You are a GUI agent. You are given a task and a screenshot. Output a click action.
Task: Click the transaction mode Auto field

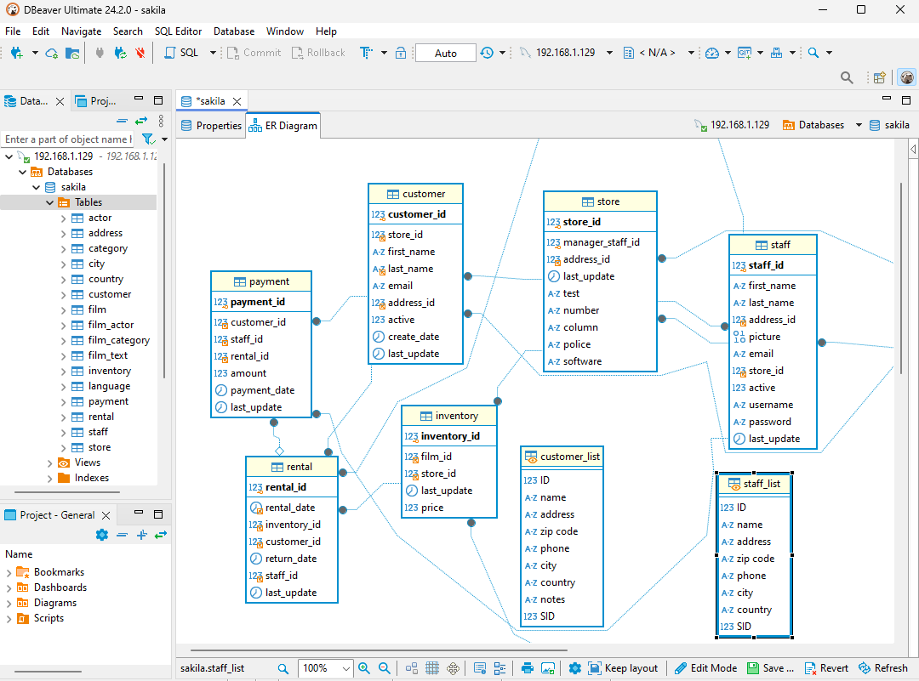pos(445,53)
